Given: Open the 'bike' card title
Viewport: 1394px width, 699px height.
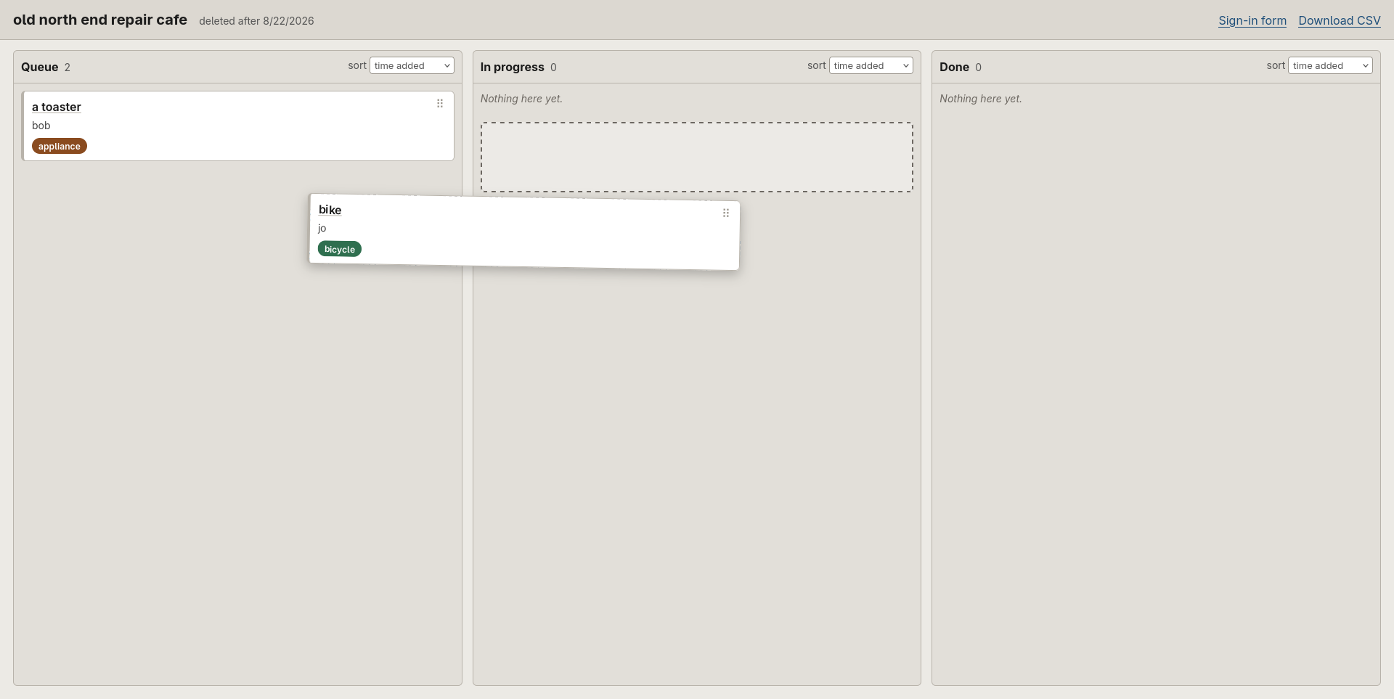Looking at the screenshot, I should coord(330,210).
